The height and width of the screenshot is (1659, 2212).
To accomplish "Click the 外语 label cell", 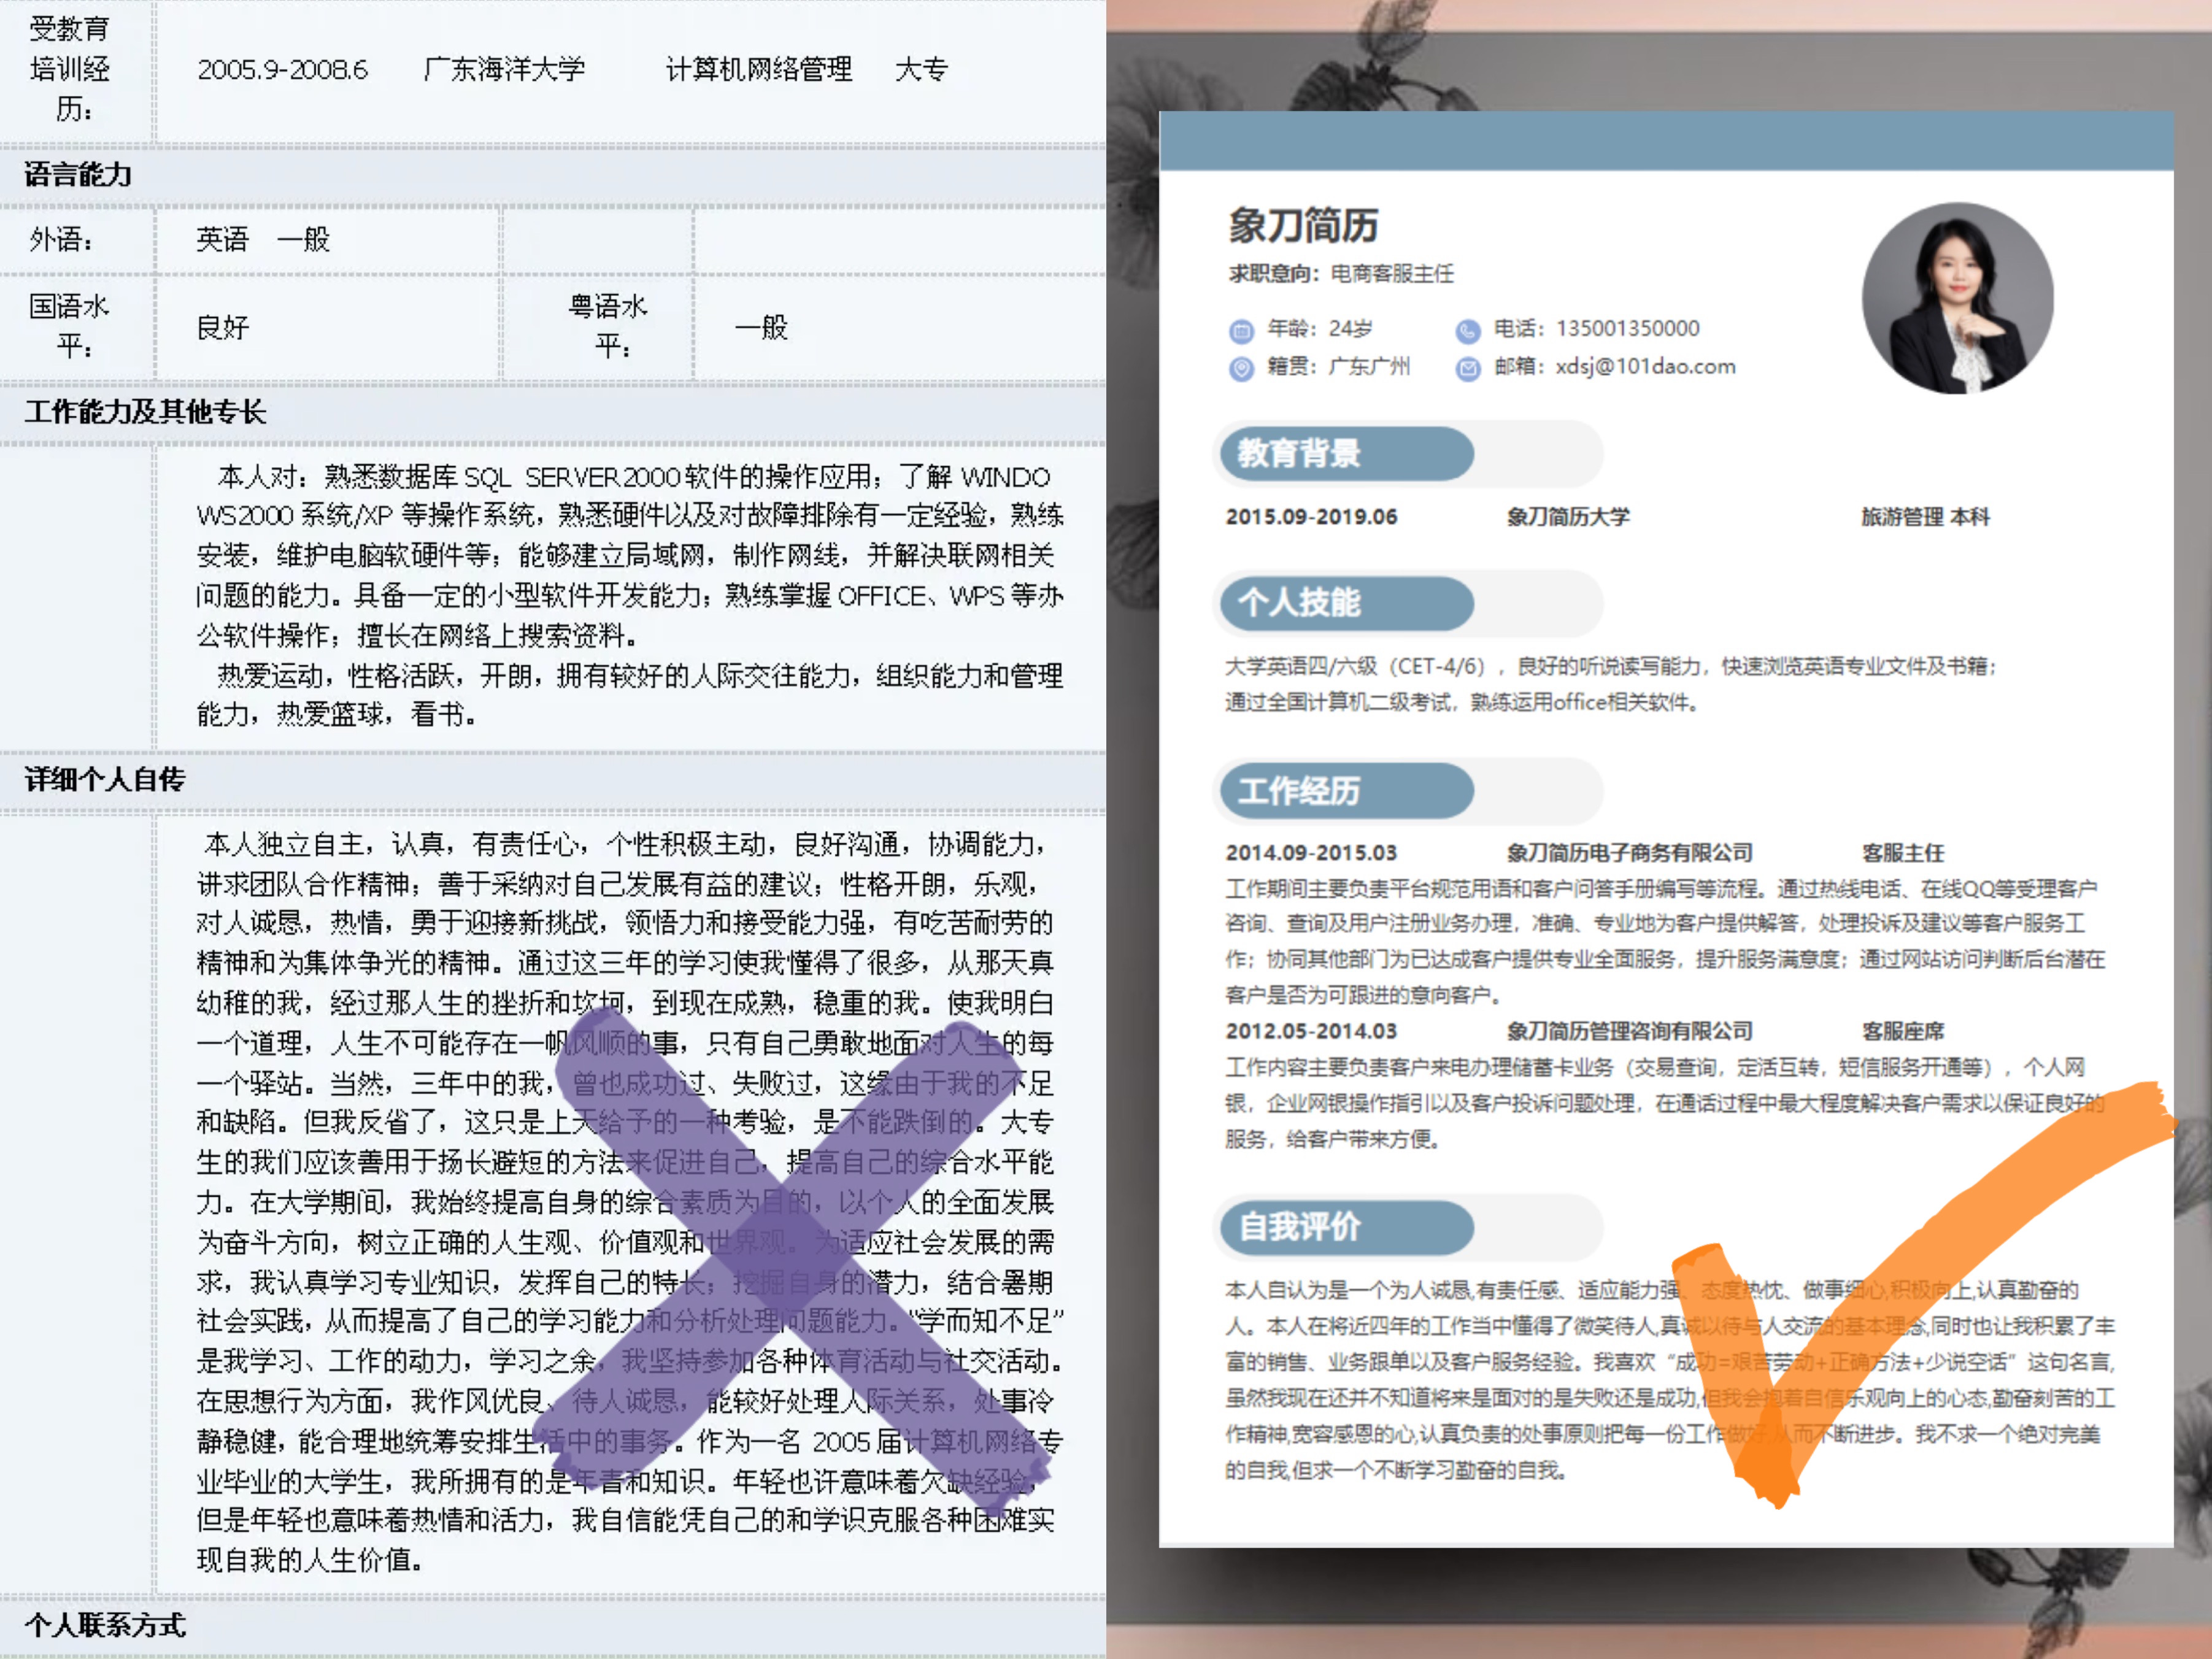I will tap(77, 240).
